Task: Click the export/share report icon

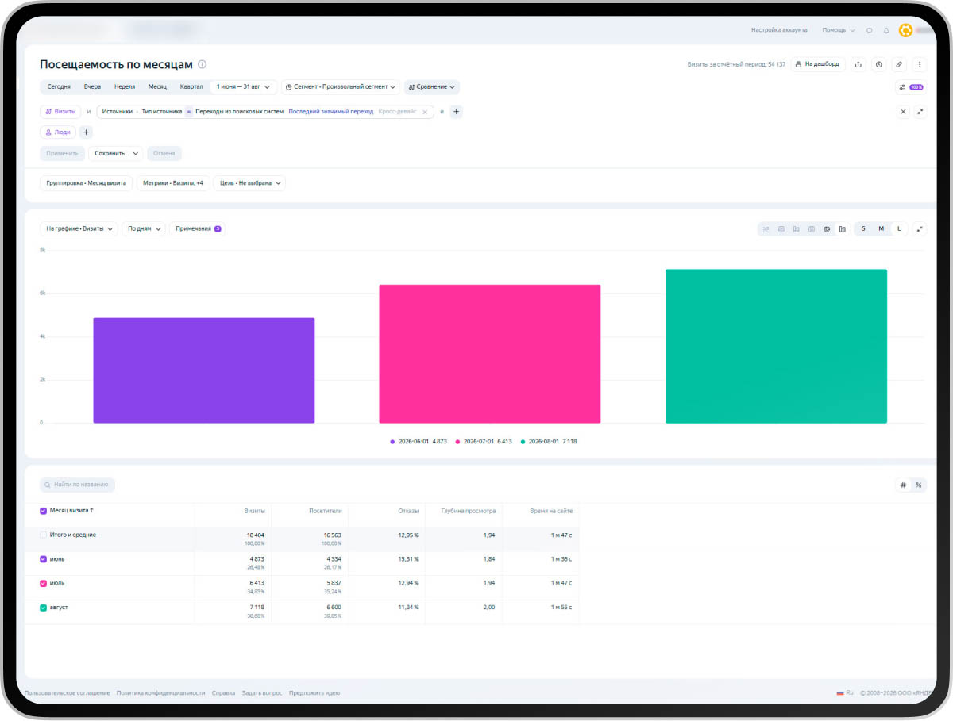Action: point(858,64)
